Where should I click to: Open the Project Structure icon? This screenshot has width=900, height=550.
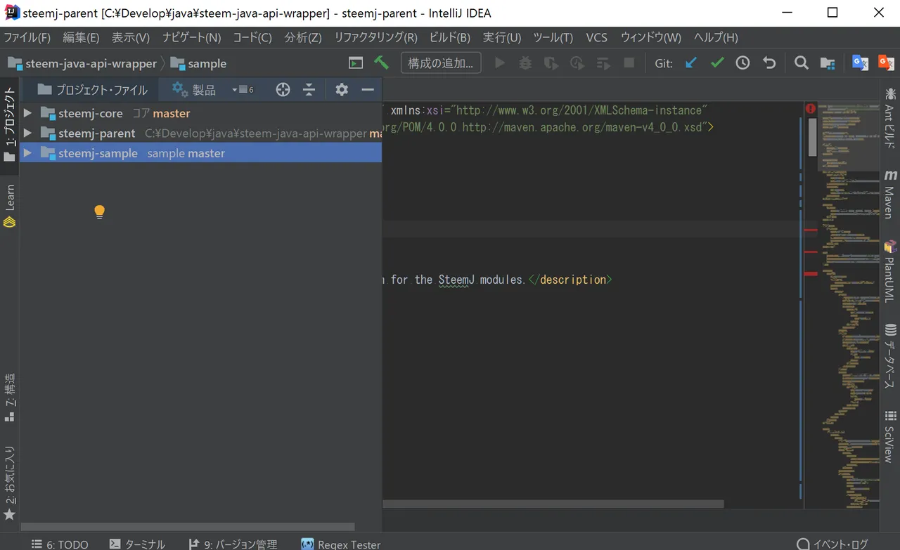(x=828, y=63)
